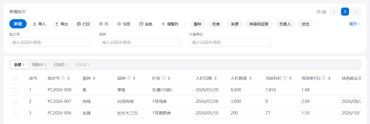Screen dimensions: 370x124
Task: Sort by 死淘率(%) column arrows
Action: 329,78
